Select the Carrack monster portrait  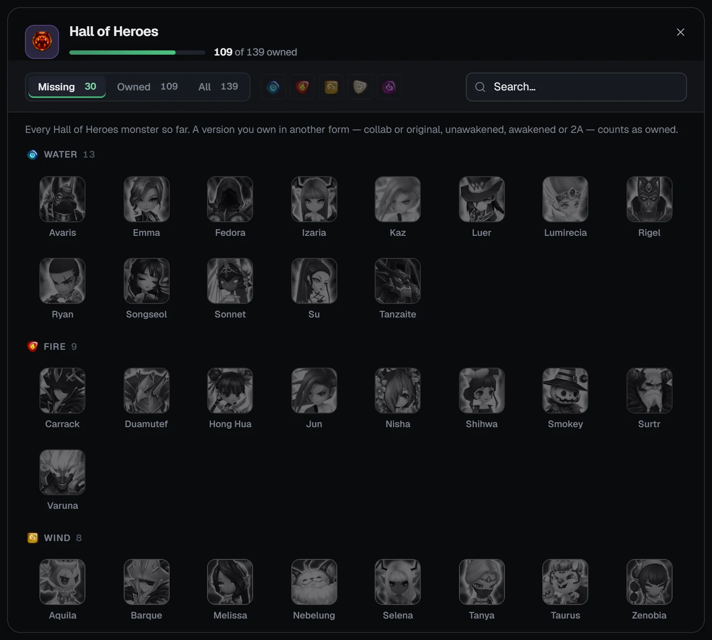[x=62, y=390]
